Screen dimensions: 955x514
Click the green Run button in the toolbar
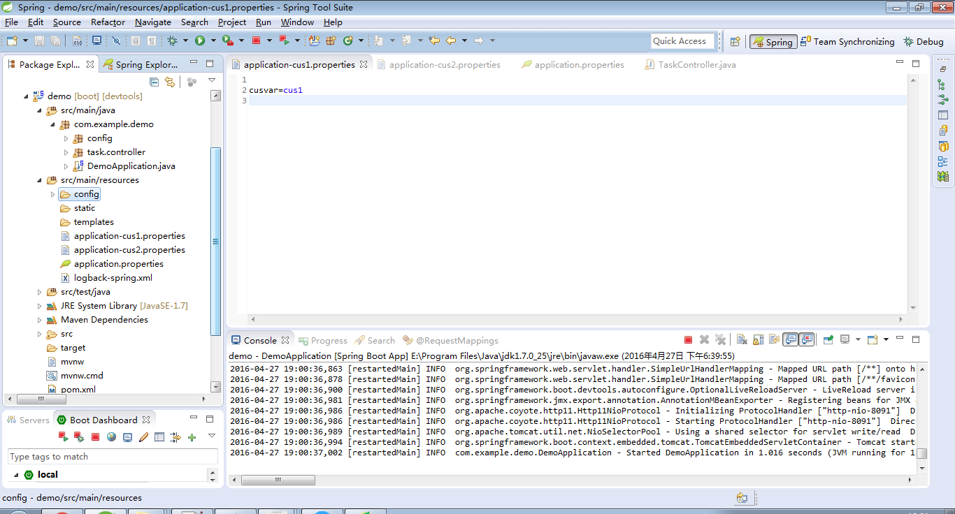click(200, 41)
